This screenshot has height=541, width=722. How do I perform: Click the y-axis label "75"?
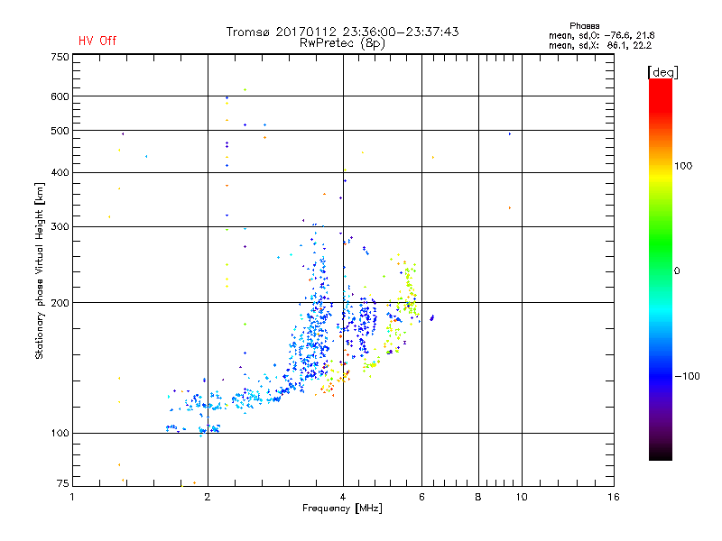63,483
